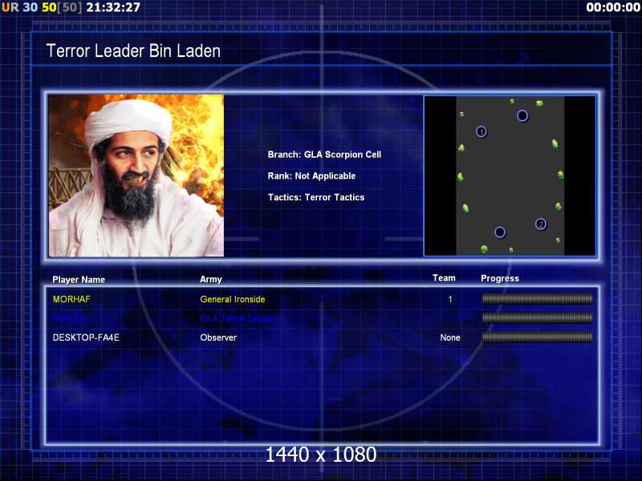Click the 'Army' column header
This screenshot has width=642, height=481.
click(211, 279)
